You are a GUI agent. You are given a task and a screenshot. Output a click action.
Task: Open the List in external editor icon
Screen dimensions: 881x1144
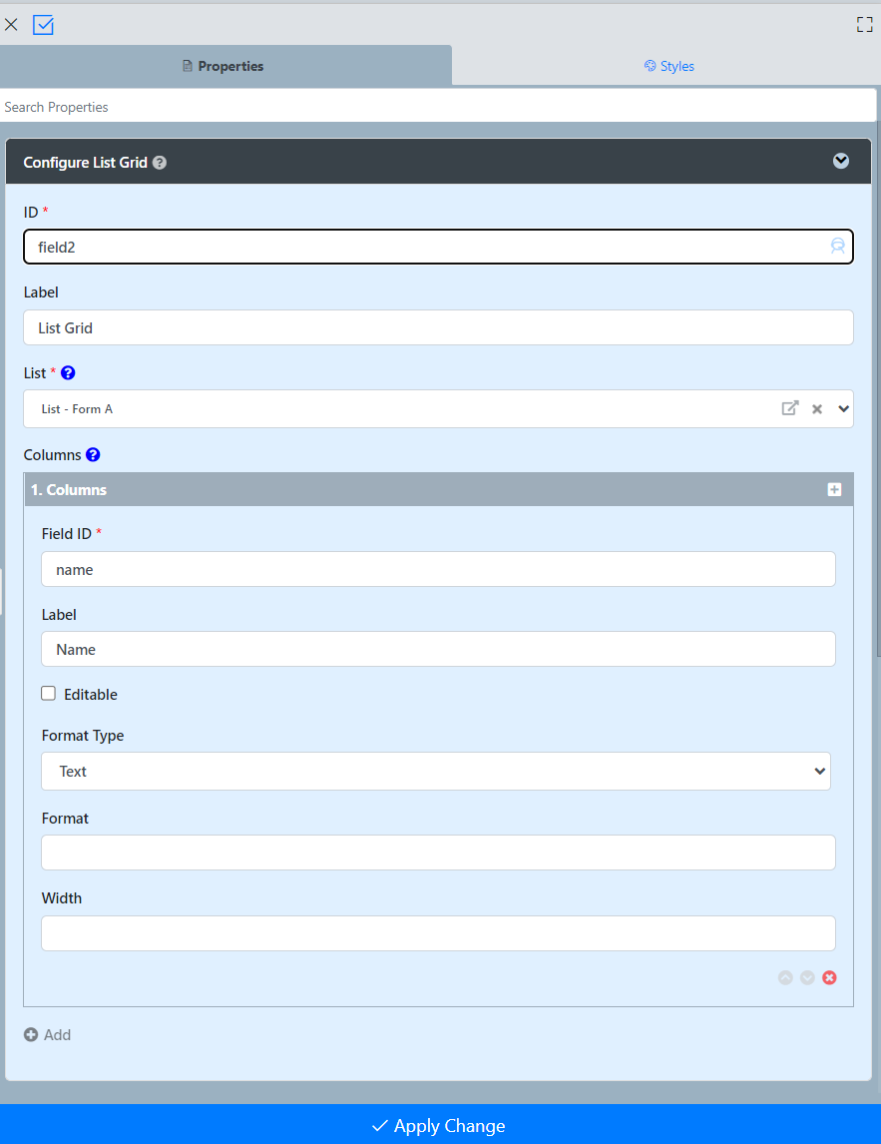789,408
